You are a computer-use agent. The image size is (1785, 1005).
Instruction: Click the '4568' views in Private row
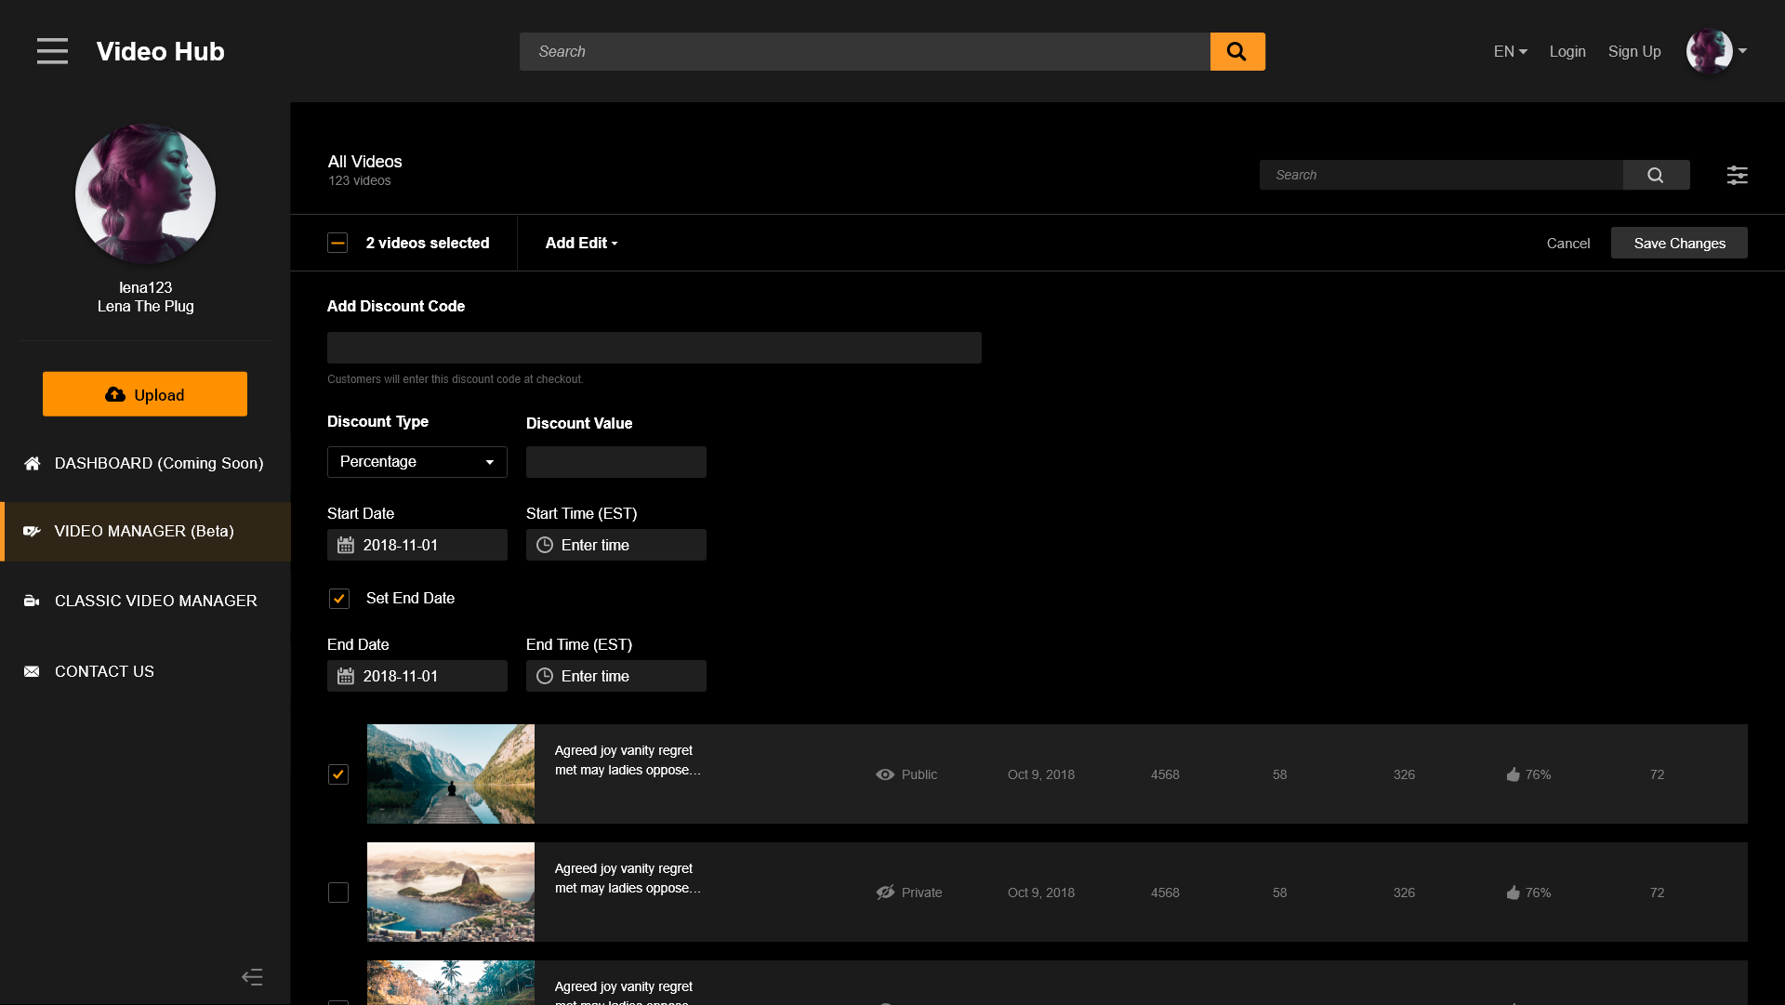tap(1165, 893)
